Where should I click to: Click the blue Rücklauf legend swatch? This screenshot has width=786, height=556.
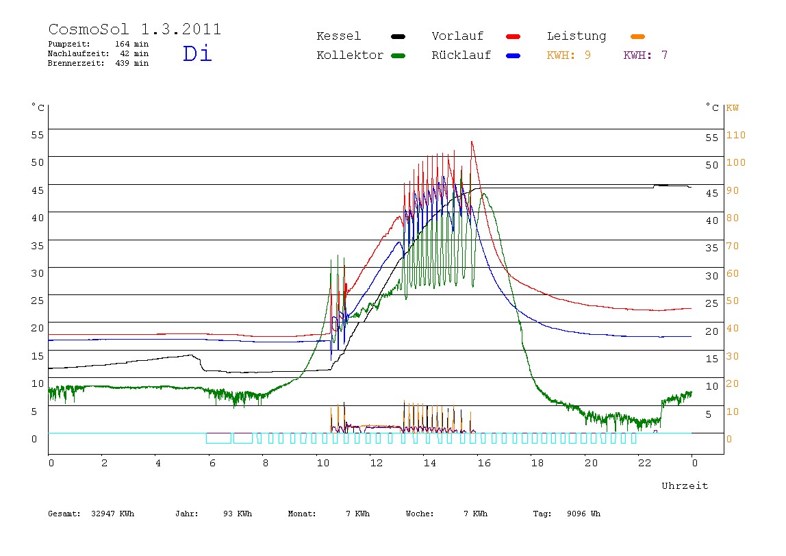pos(514,55)
